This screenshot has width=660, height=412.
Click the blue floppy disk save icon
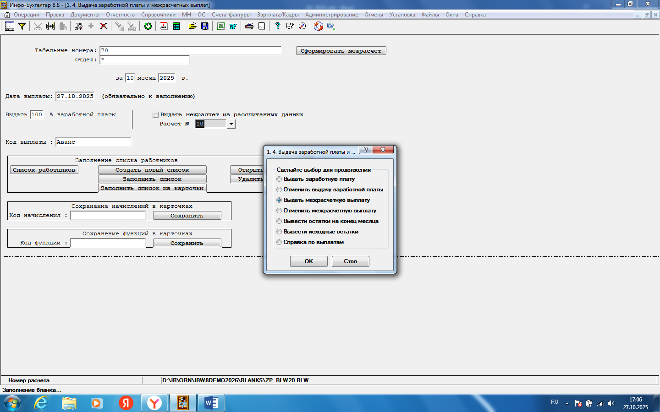[205, 26]
